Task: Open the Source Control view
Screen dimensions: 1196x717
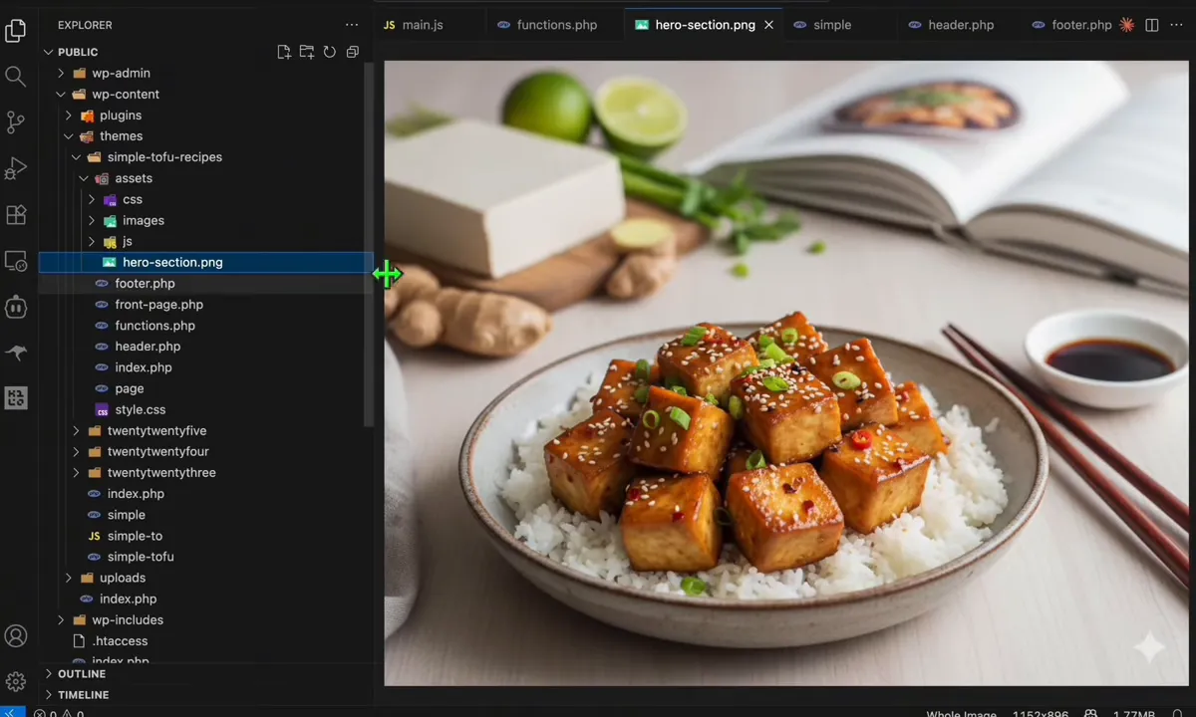Action: pos(16,122)
